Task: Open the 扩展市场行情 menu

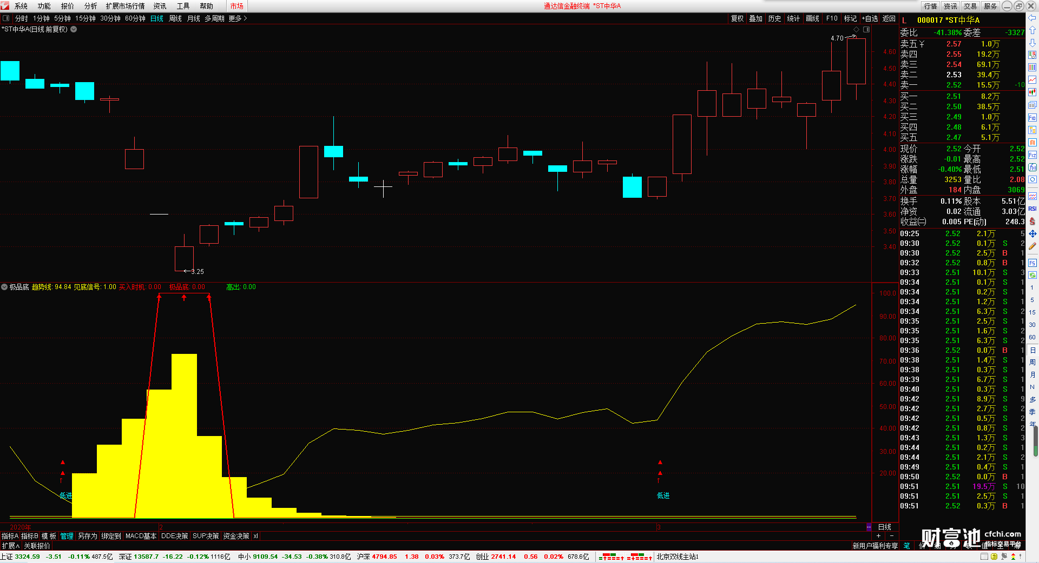Action: (125, 6)
